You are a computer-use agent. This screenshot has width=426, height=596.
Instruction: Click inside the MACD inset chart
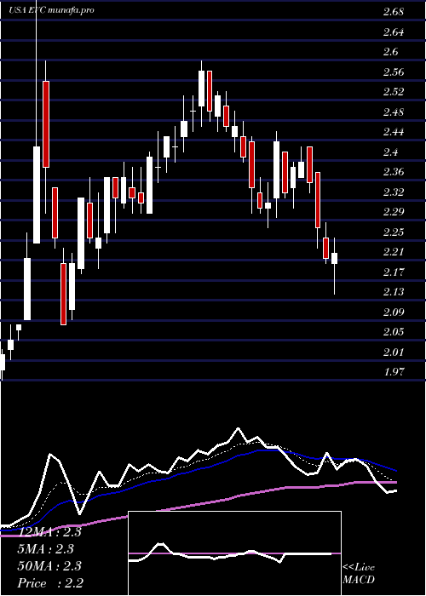click(x=234, y=553)
